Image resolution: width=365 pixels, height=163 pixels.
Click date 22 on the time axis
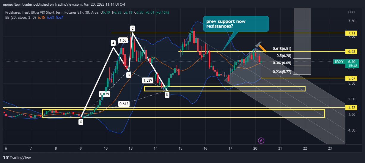305,148
